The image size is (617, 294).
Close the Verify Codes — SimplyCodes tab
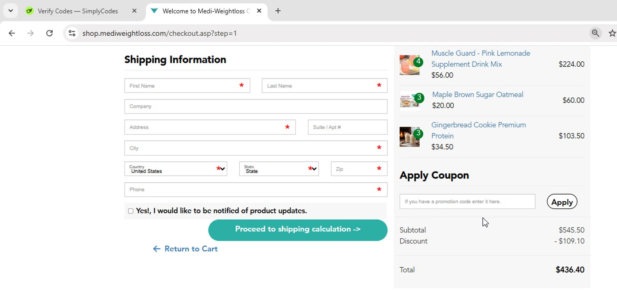click(x=134, y=11)
